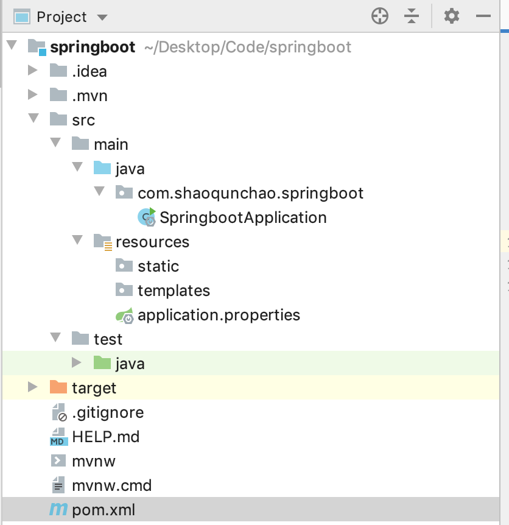Image resolution: width=509 pixels, height=525 pixels.
Task: Click the HELP.md markdown file icon
Action: pyautogui.click(x=59, y=437)
